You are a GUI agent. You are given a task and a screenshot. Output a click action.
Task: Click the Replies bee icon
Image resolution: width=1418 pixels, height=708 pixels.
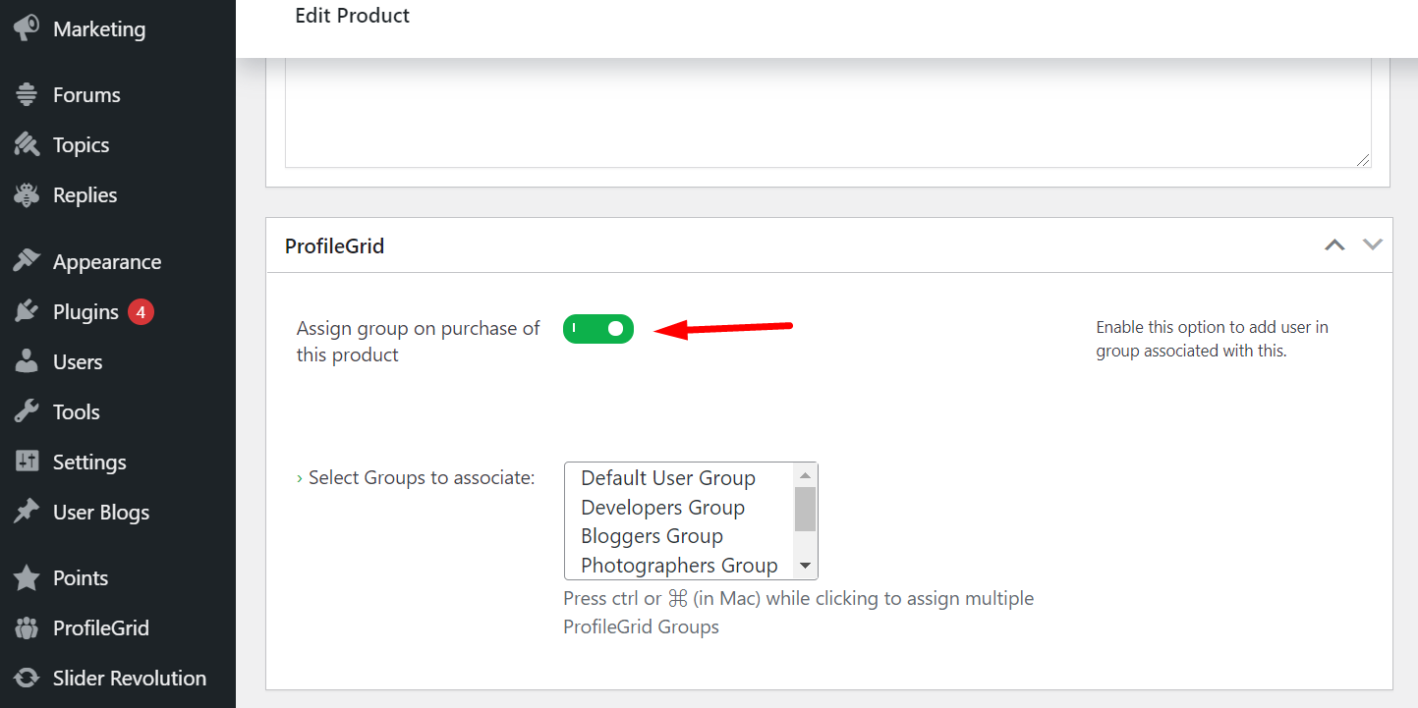28,194
